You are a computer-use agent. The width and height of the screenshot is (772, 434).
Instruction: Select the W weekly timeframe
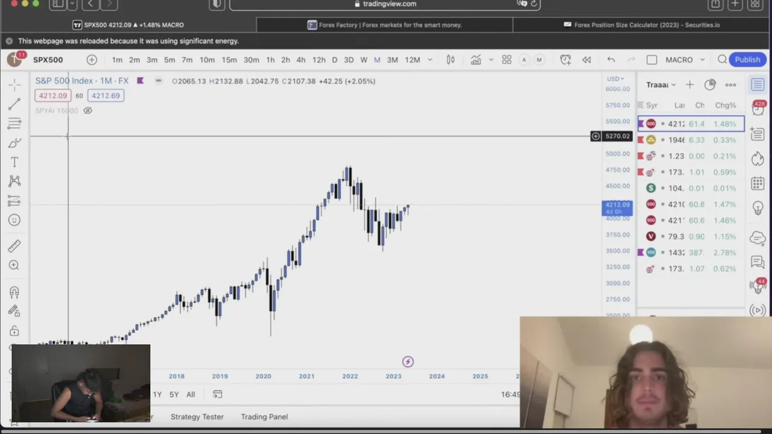point(364,60)
